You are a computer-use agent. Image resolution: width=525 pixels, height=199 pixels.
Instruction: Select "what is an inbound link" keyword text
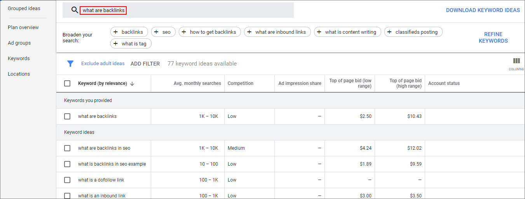(102, 196)
